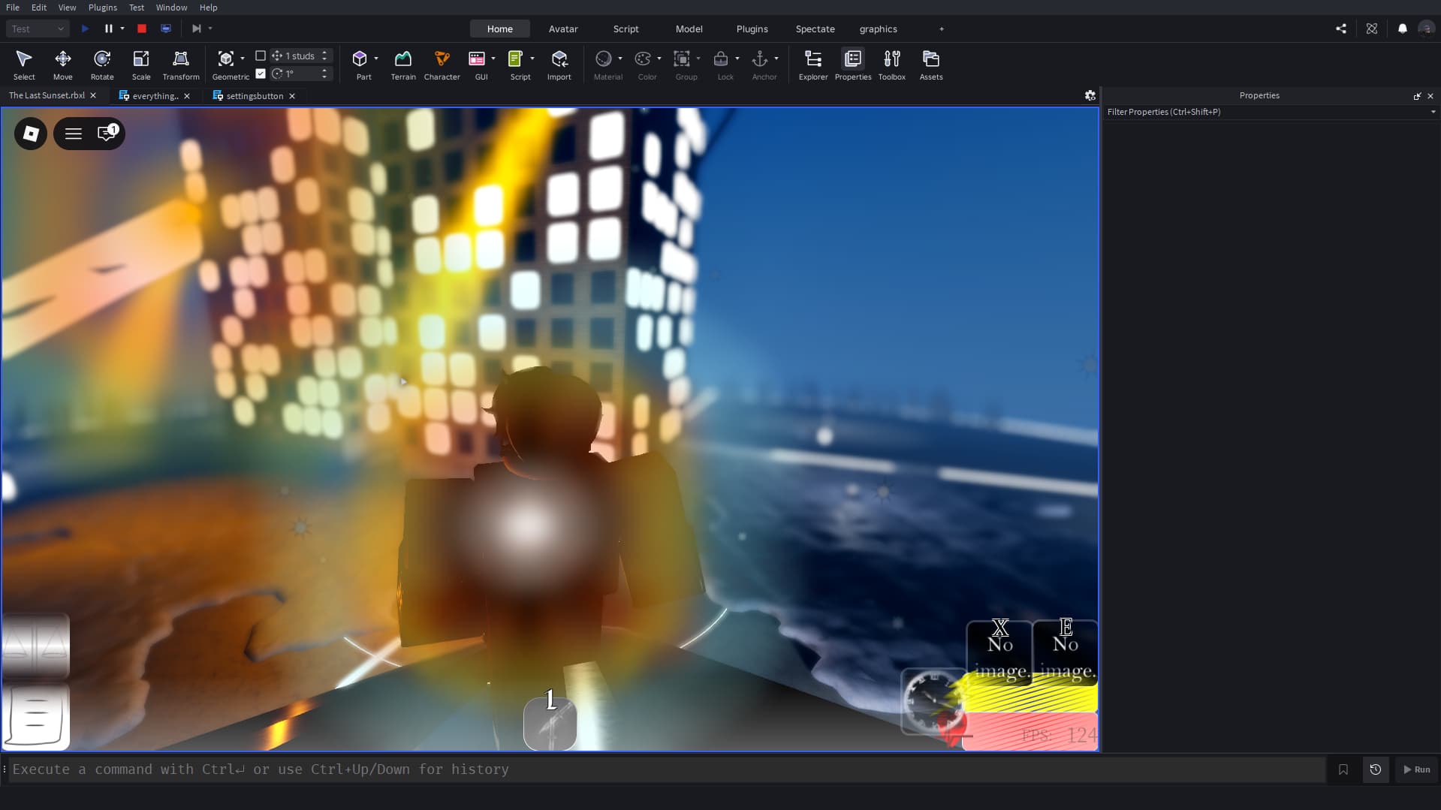Click the Group tool
Image resolution: width=1441 pixels, height=810 pixels.
tap(682, 59)
